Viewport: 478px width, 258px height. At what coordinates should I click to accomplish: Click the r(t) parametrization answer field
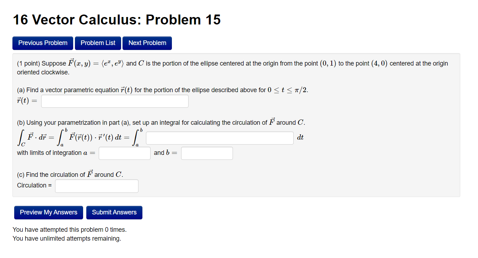coord(114,101)
